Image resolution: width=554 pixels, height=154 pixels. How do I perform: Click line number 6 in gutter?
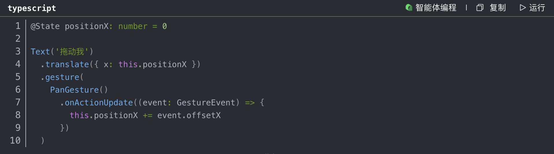coord(18,90)
